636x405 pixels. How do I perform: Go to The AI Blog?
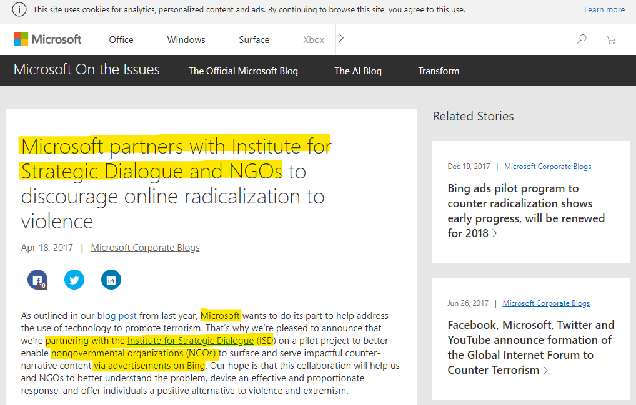pyautogui.click(x=358, y=71)
